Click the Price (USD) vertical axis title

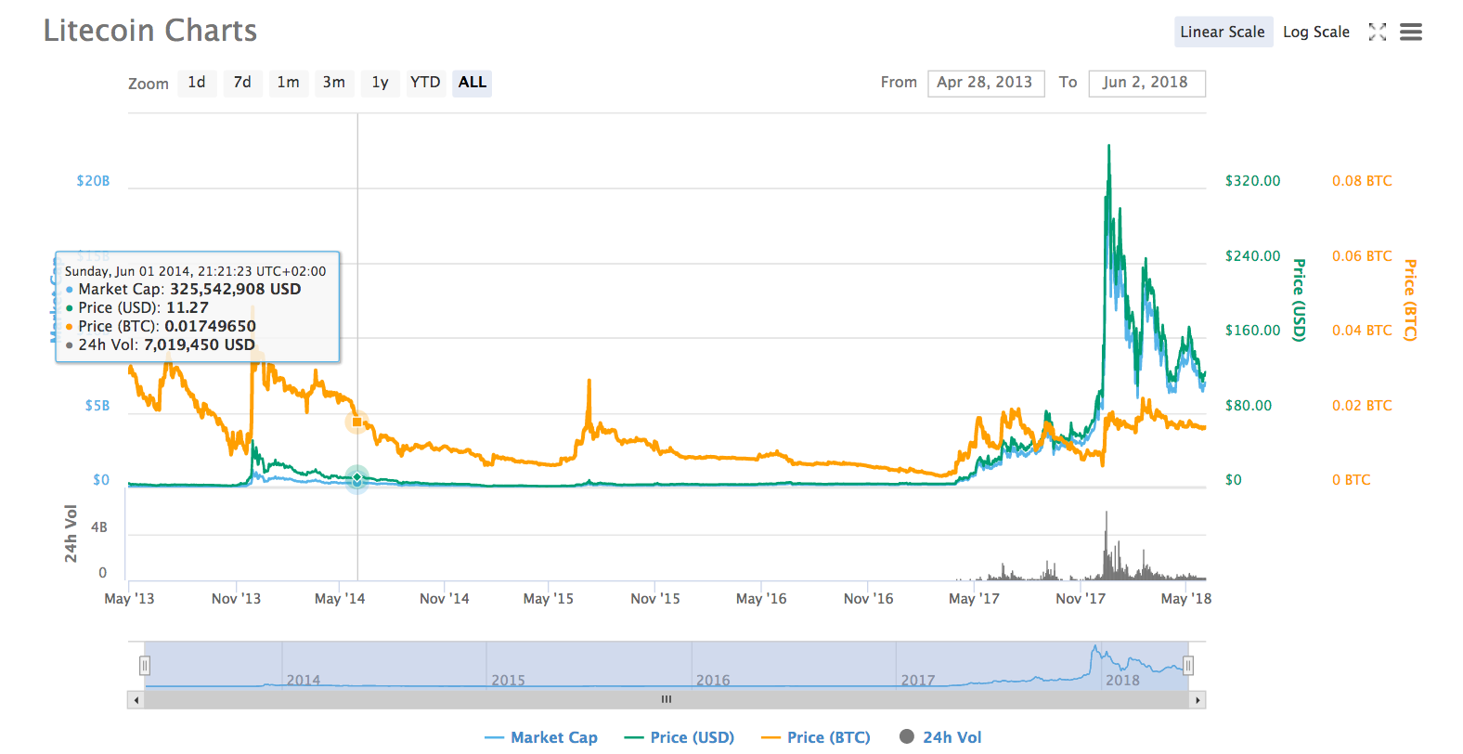click(1299, 300)
